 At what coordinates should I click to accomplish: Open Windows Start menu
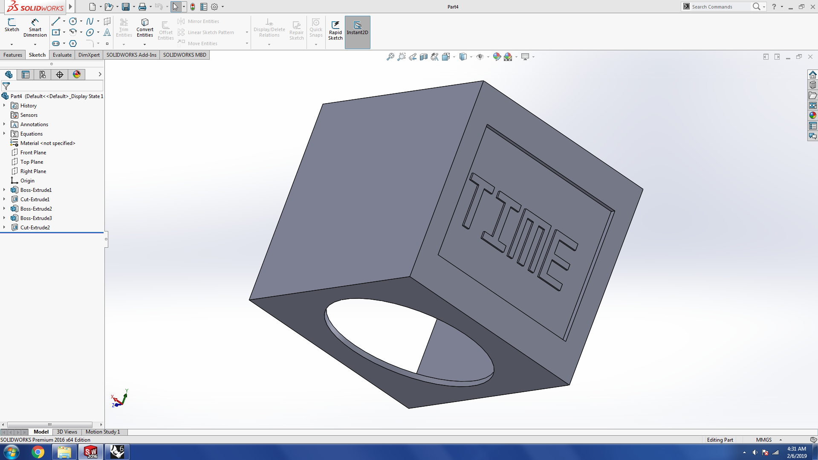tap(12, 452)
